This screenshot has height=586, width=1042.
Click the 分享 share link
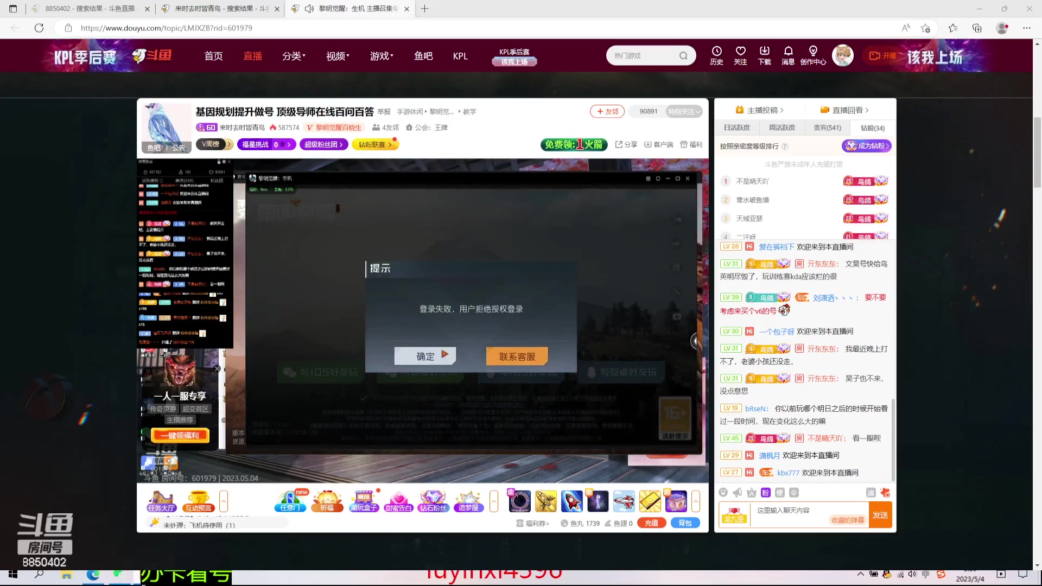[626, 144]
